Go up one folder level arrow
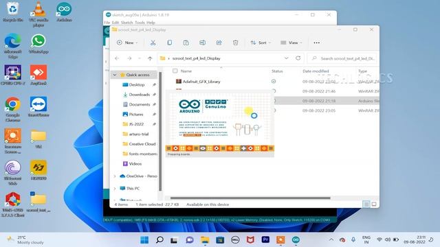The height and width of the screenshot is (247, 440). coord(150,58)
